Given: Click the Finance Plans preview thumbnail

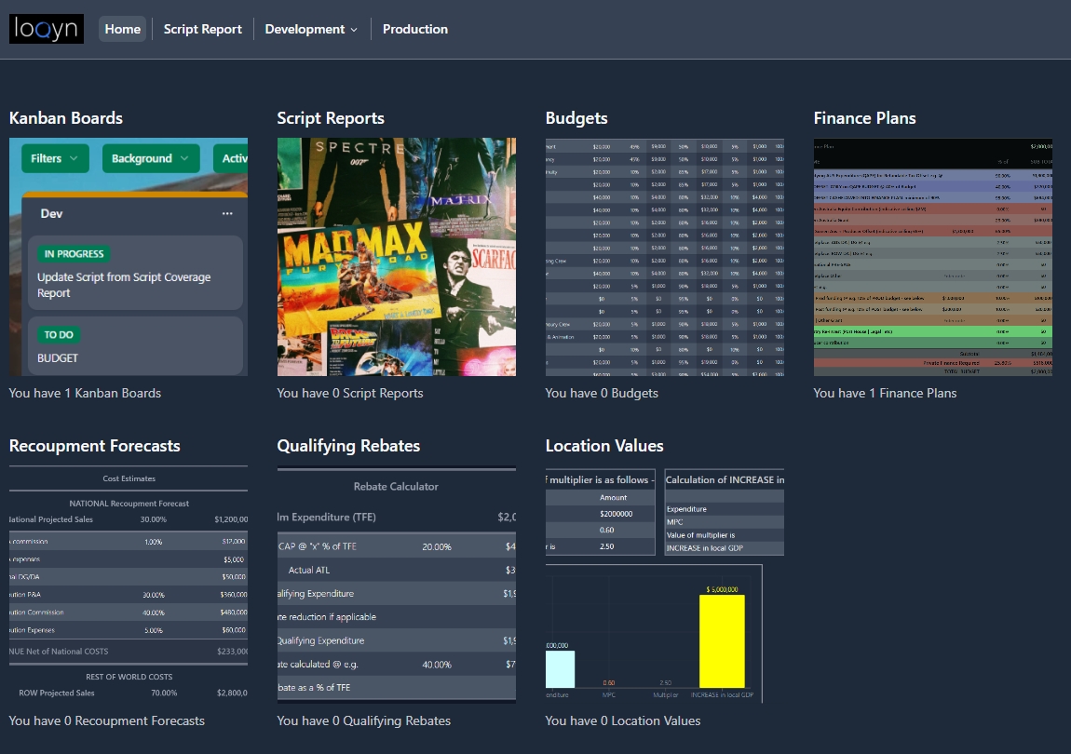Looking at the screenshot, I should point(932,256).
